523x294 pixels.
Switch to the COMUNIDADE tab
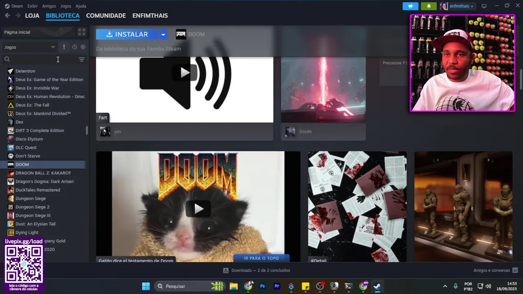point(106,16)
